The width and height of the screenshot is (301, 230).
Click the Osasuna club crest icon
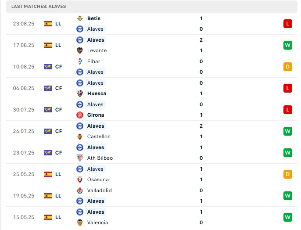[80, 180]
